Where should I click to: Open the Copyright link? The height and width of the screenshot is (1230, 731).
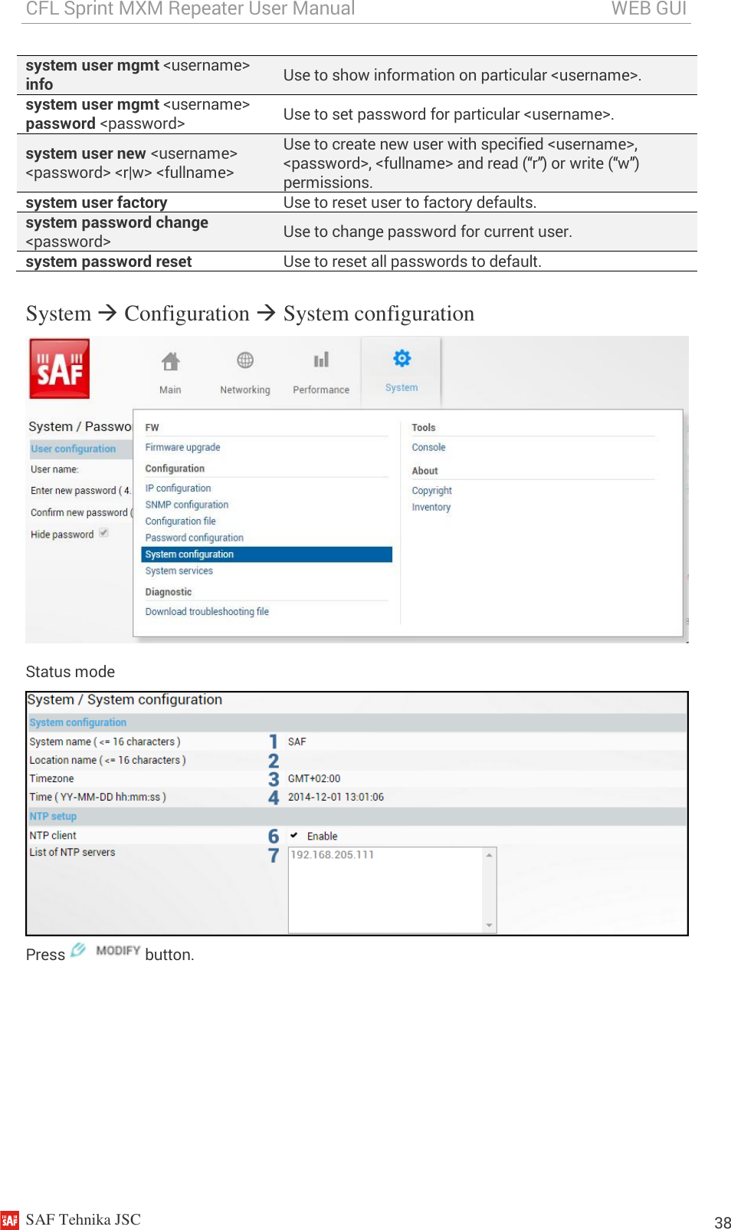(431, 491)
